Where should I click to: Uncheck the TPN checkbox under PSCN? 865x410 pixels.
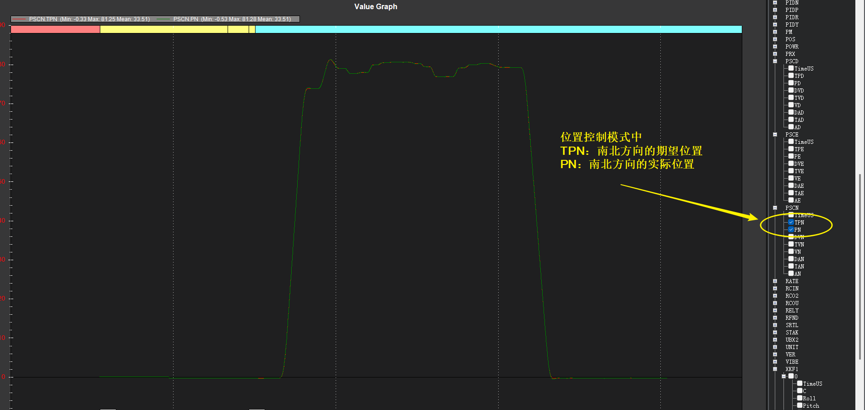pyautogui.click(x=791, y=222)
